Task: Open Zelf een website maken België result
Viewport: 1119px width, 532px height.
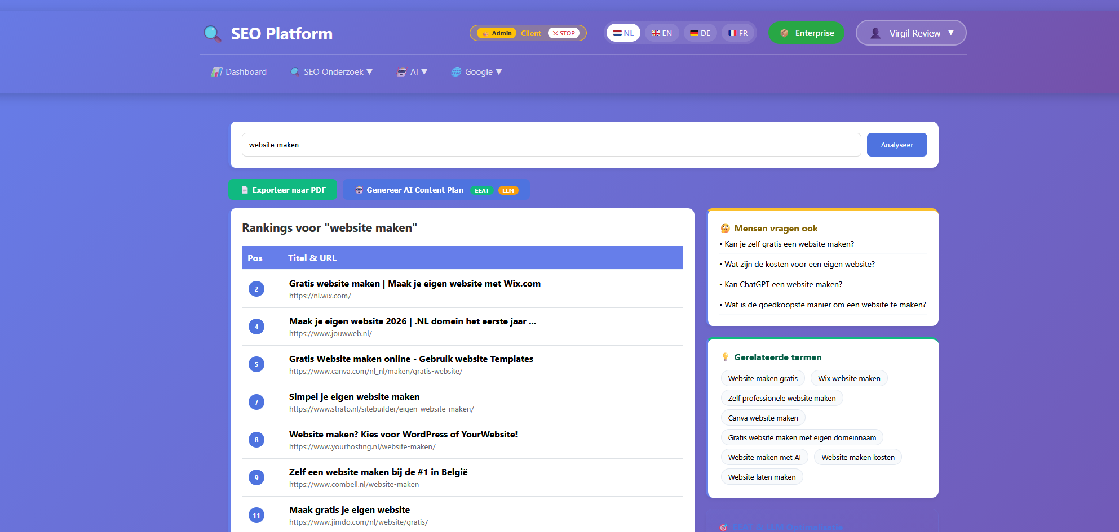Action: click(378, 472)
